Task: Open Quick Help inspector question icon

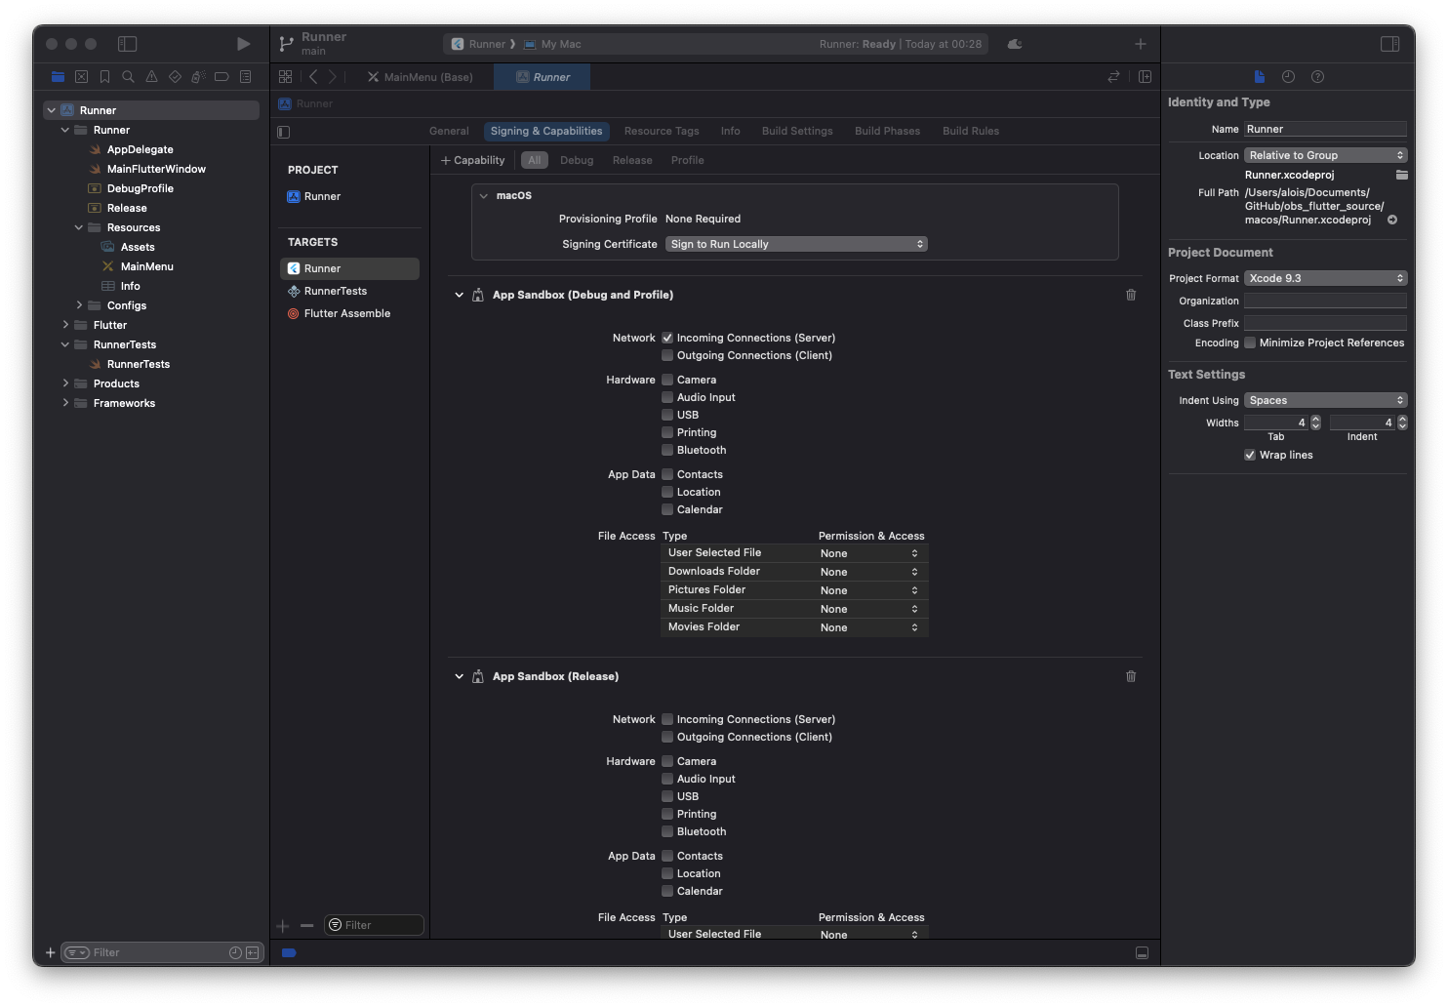Action: click(1317, 77)
